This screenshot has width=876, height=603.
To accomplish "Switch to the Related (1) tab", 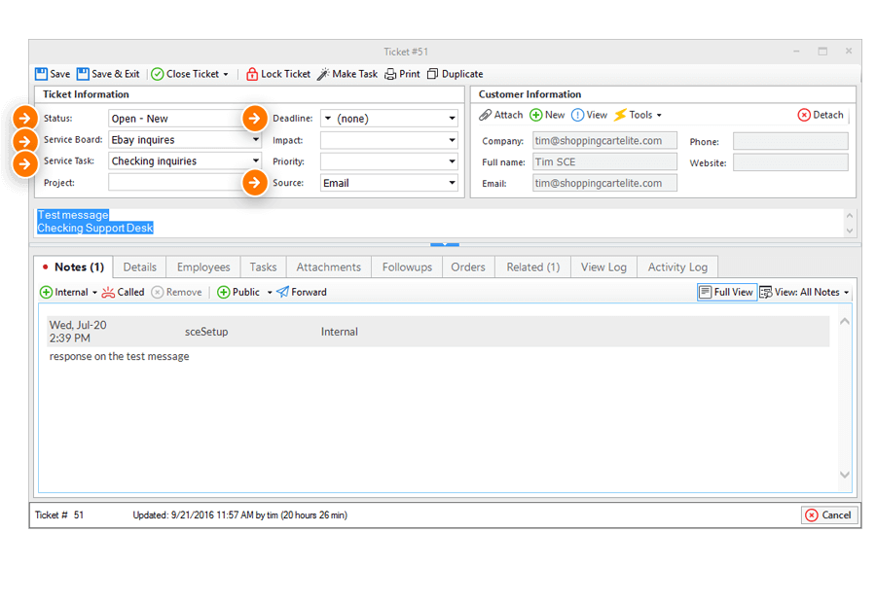I will (x=533, y=266).
